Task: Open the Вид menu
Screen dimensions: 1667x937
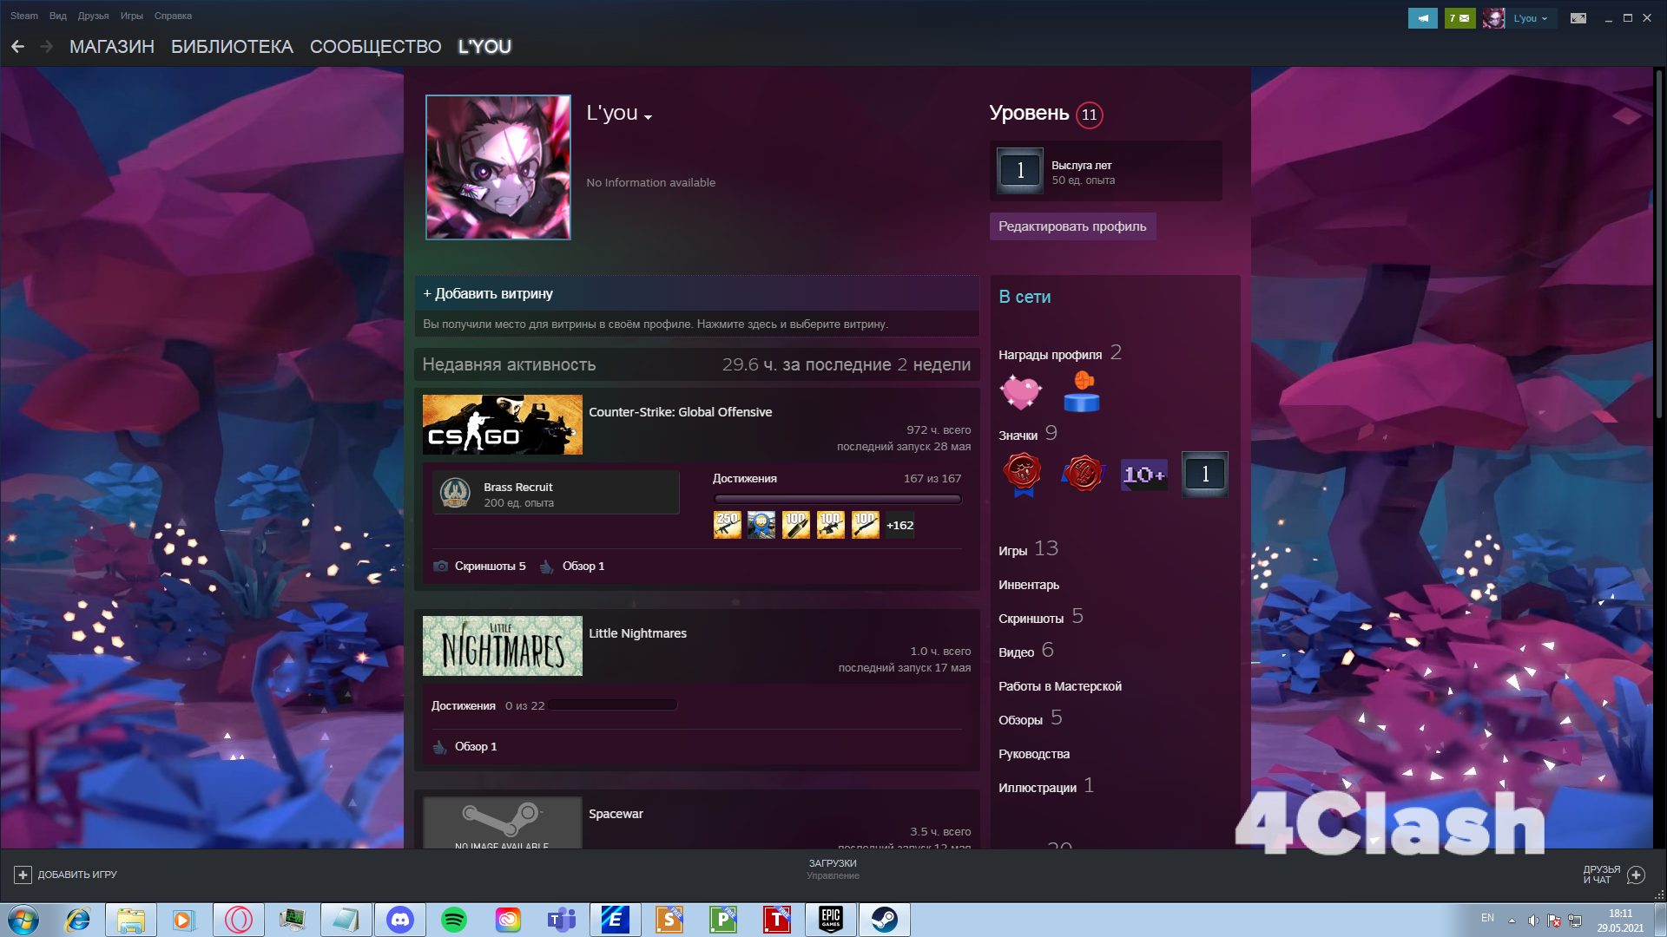Action: coord(58,16)
